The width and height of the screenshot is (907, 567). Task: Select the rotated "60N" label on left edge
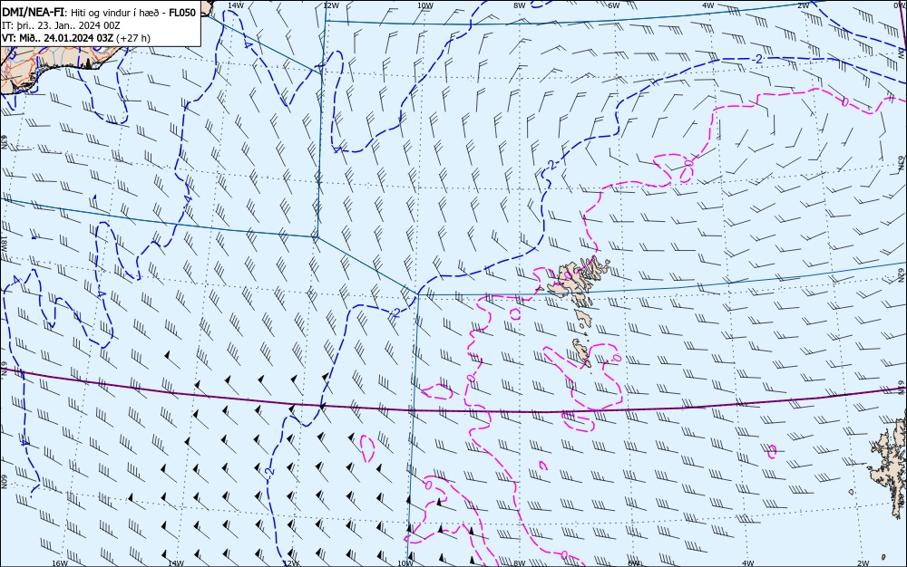[4, 482]
